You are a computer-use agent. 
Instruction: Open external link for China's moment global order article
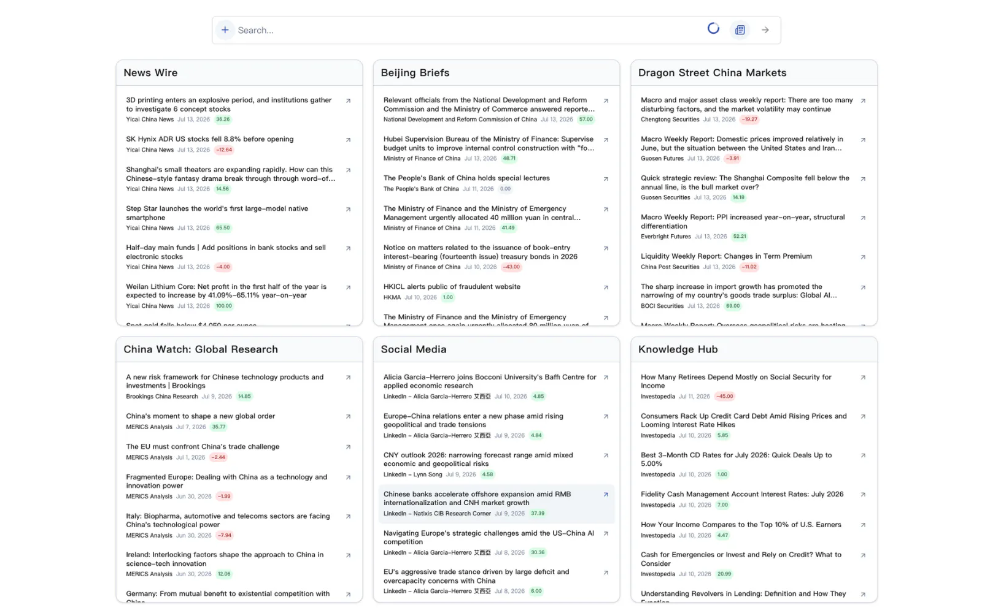(x=348, y=417)
